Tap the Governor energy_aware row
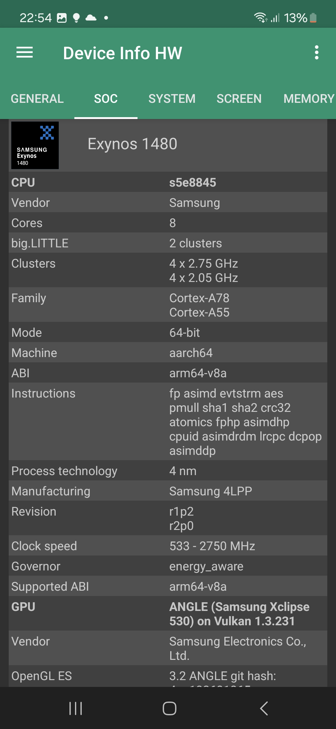Screen dimensions: 336x729 coord(168,566)
